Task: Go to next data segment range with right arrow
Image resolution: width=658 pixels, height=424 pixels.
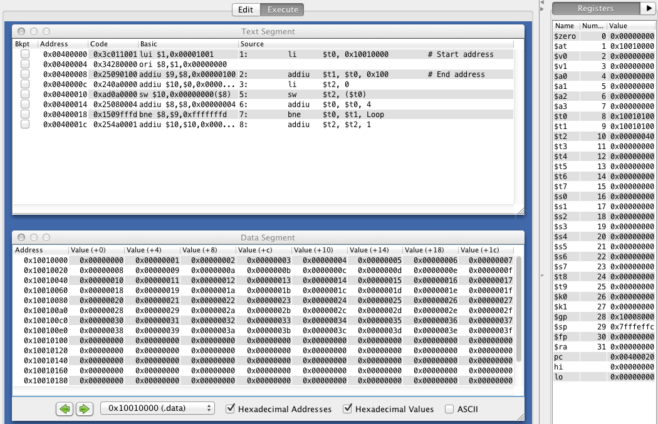Action: (x=85, y=408)
